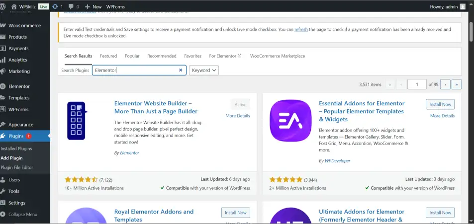Open Royal Elementor Addons and Templates title

click(154, 216)
